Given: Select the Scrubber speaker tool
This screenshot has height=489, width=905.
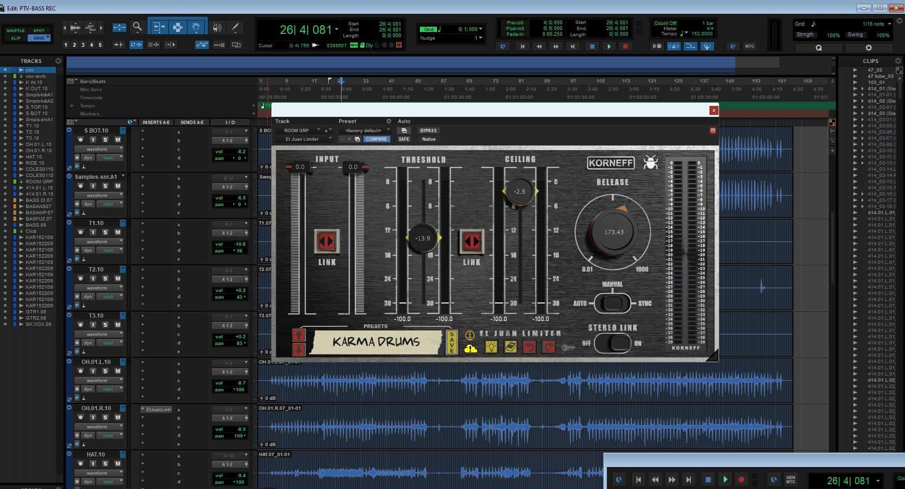Looking at the screenshot, I should (217, 27).
